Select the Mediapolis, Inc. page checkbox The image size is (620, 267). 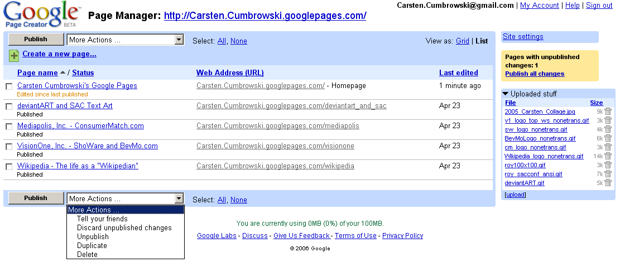pos(9,127)
